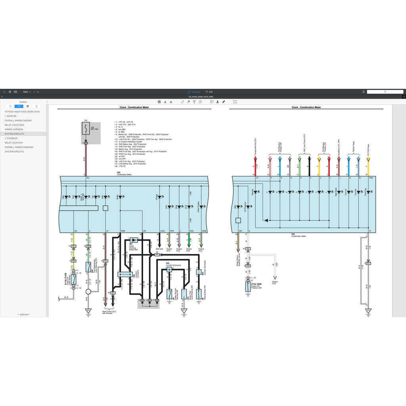Image resolution: width=406 pixels, height=406 pixels.
Task: Open the signature pen tool
Action: pos(224,102)
